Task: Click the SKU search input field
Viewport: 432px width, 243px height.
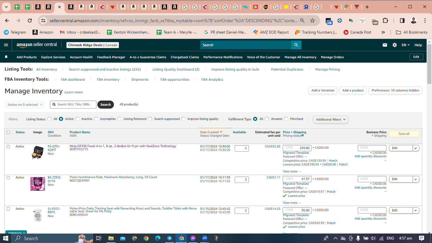Action: click(x=73, y=104)
